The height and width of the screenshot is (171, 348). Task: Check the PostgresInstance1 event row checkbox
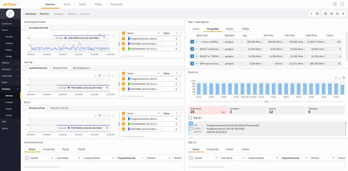(191, 128)
